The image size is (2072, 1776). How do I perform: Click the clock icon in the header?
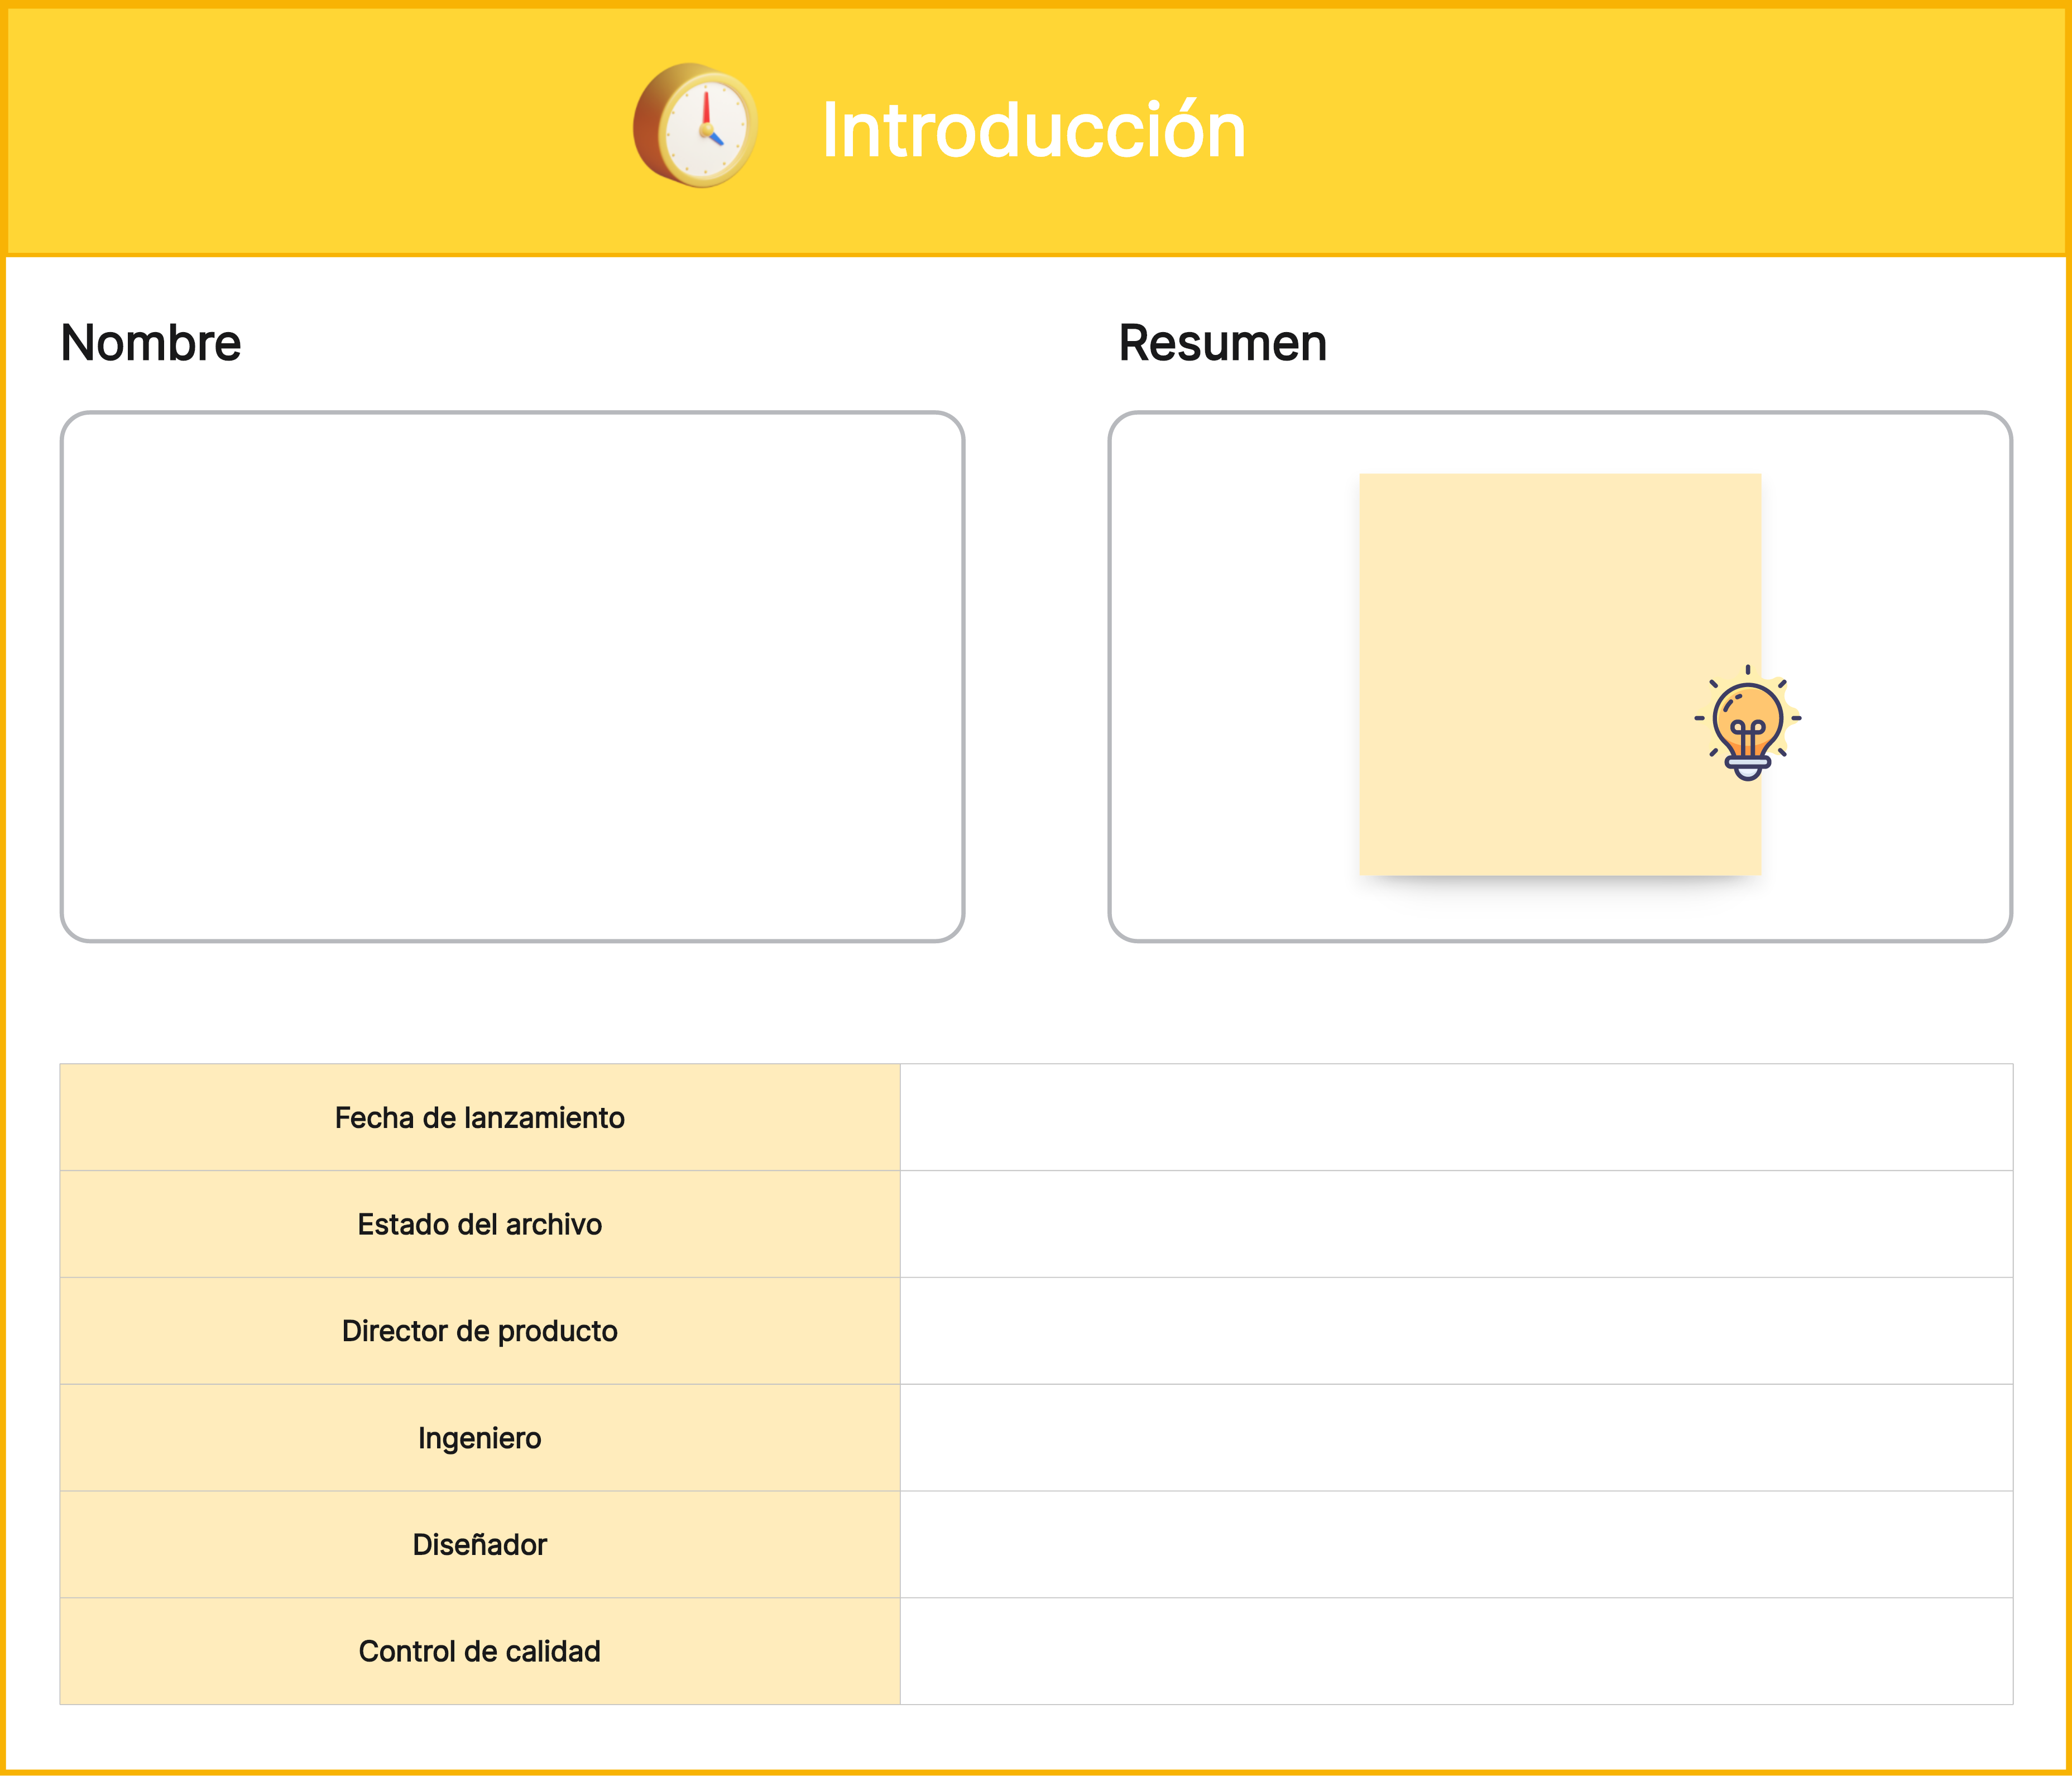695,126
